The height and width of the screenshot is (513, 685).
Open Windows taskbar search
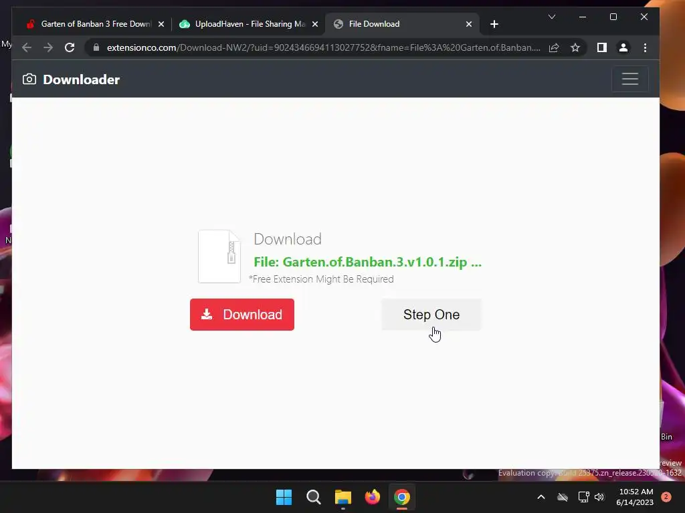point(314,497)
